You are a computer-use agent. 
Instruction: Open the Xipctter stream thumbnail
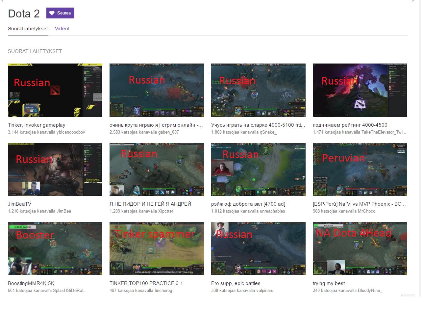click(157, 169)
